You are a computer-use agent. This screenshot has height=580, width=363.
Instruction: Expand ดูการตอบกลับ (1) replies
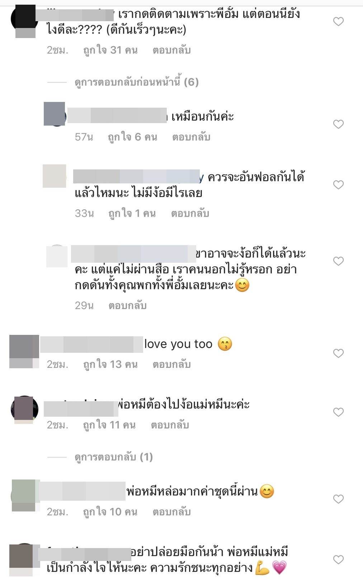(x=114, y=457)
